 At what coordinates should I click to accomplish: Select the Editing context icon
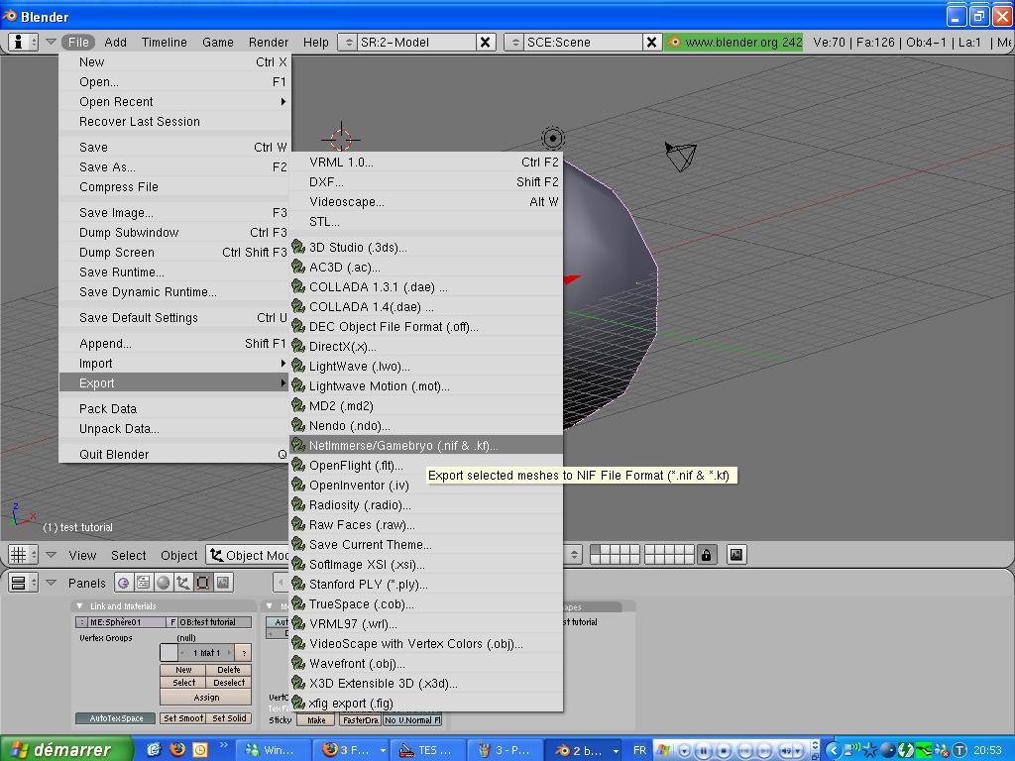[202, 583]
